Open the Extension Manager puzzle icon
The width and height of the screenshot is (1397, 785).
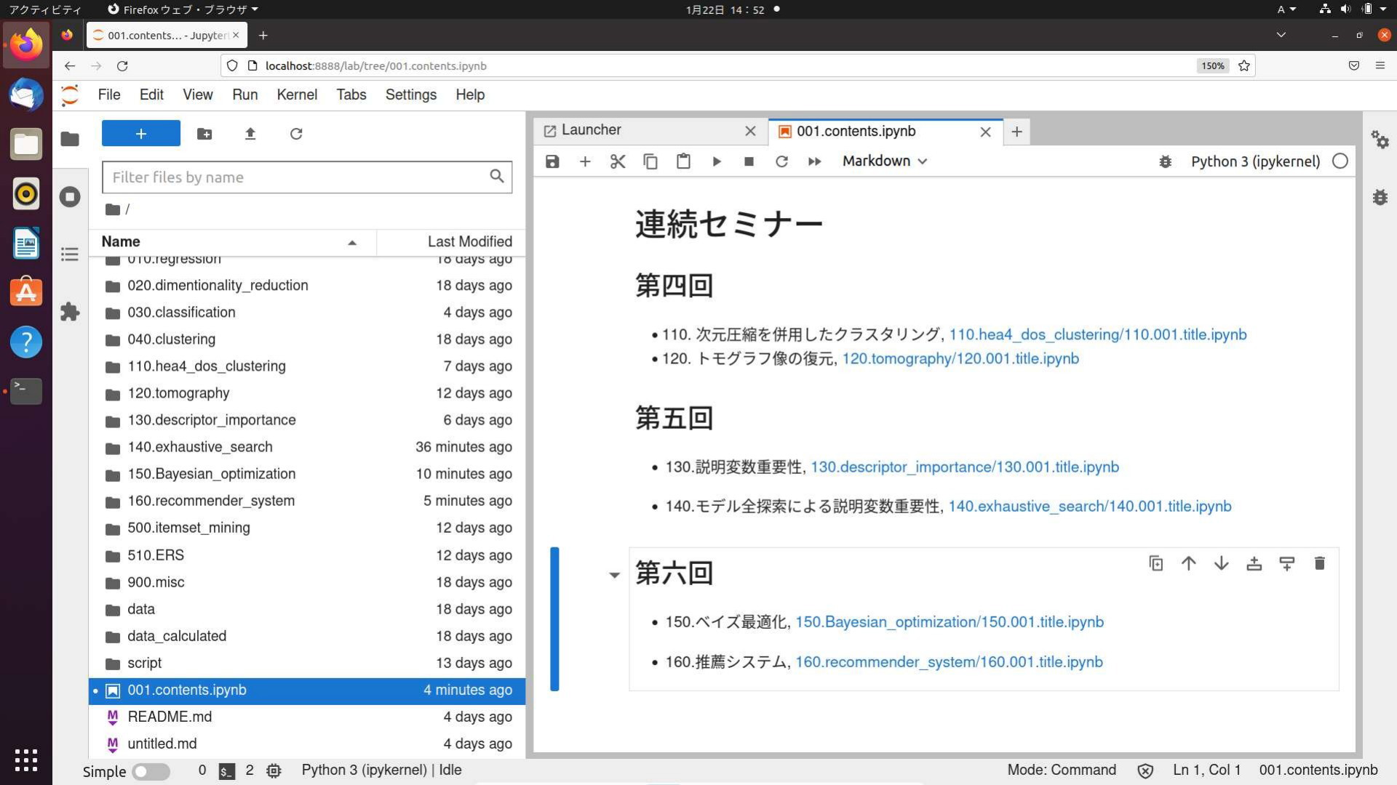(x=70, y=313)
